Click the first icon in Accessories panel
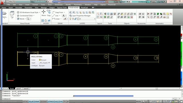 140,14
